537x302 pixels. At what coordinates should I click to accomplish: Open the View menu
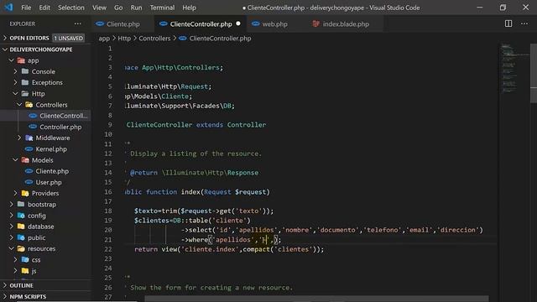(x=99, y=8)
